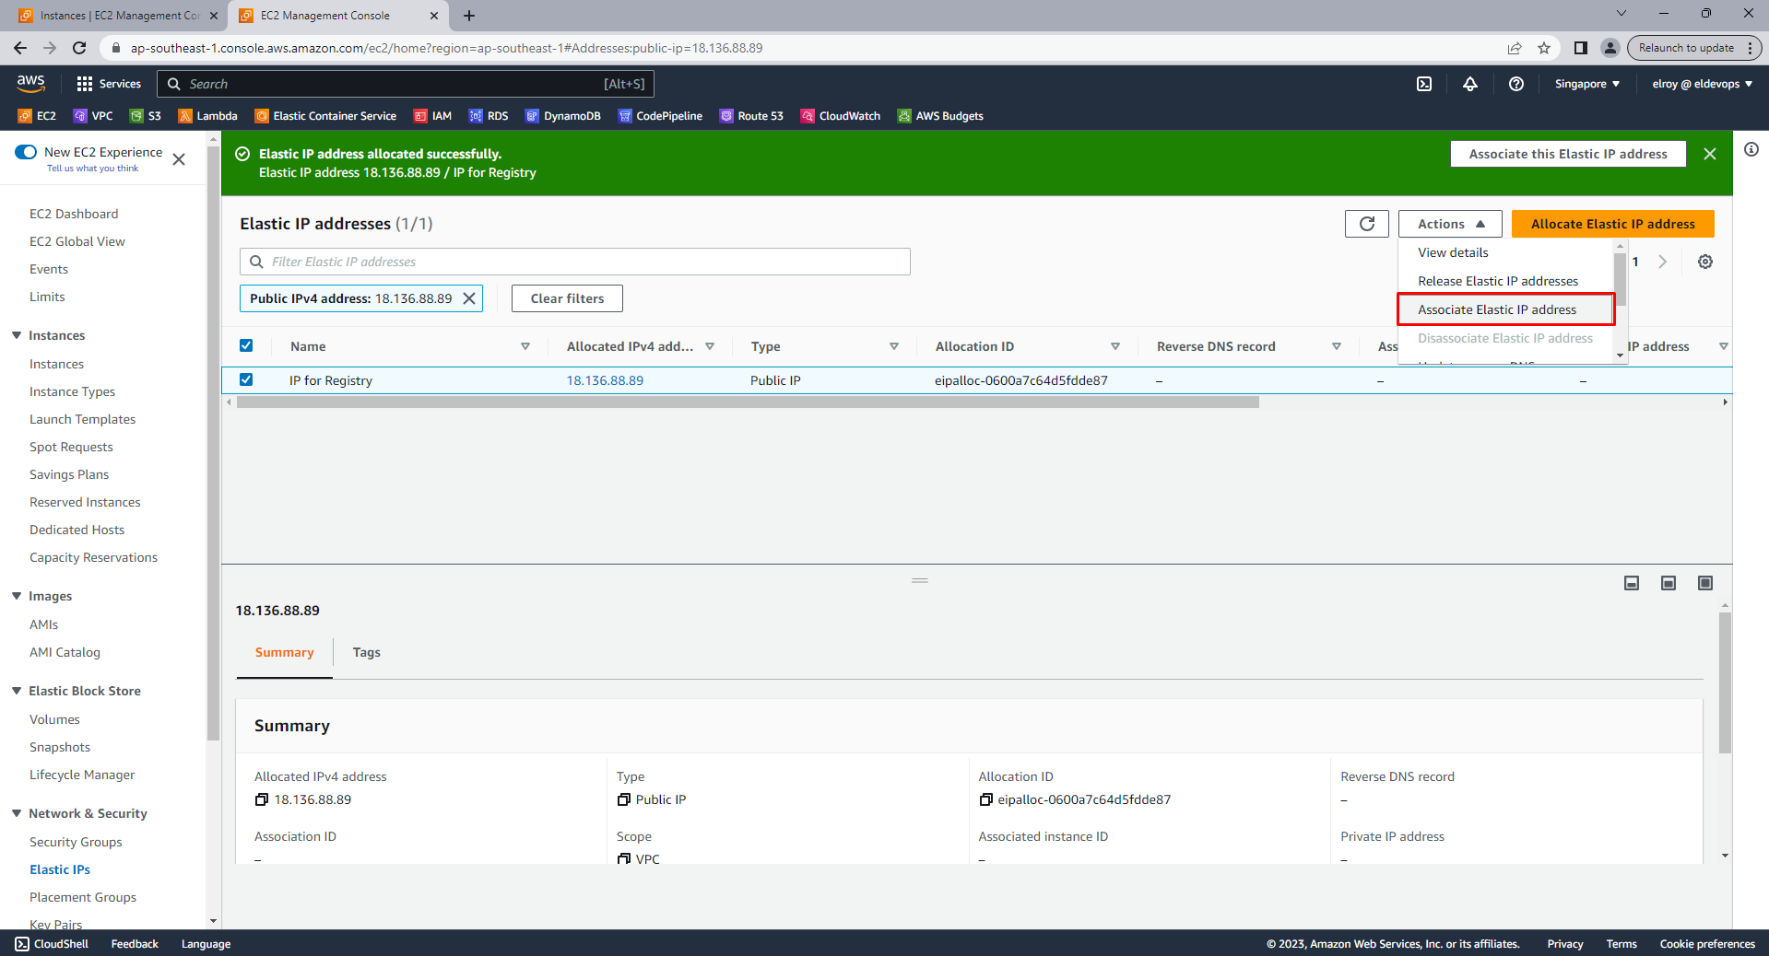Image resolution: width=1769 pixels, height=956 pixels.
Task: Copy the Allocation ID in summary
Action: 985,799
